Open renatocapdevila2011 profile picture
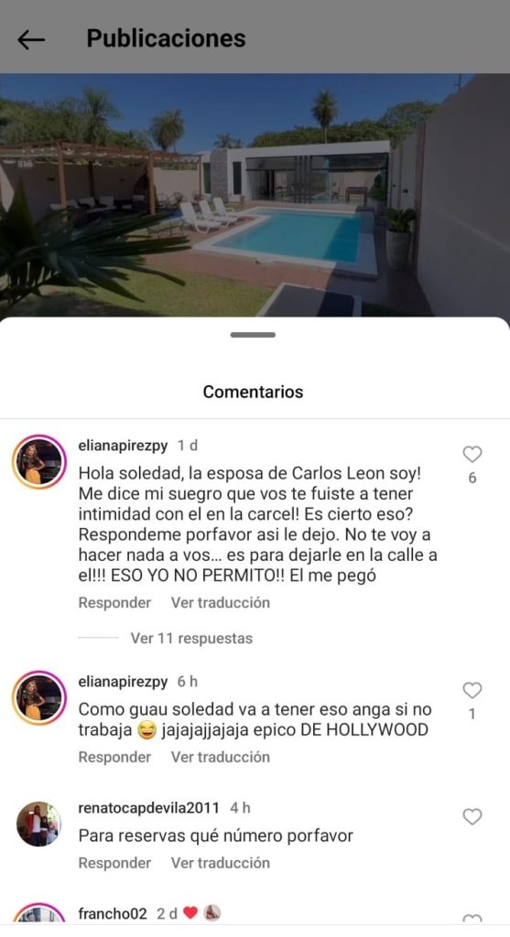This screenshot has height=937, width=510. (x=39, y=824)
